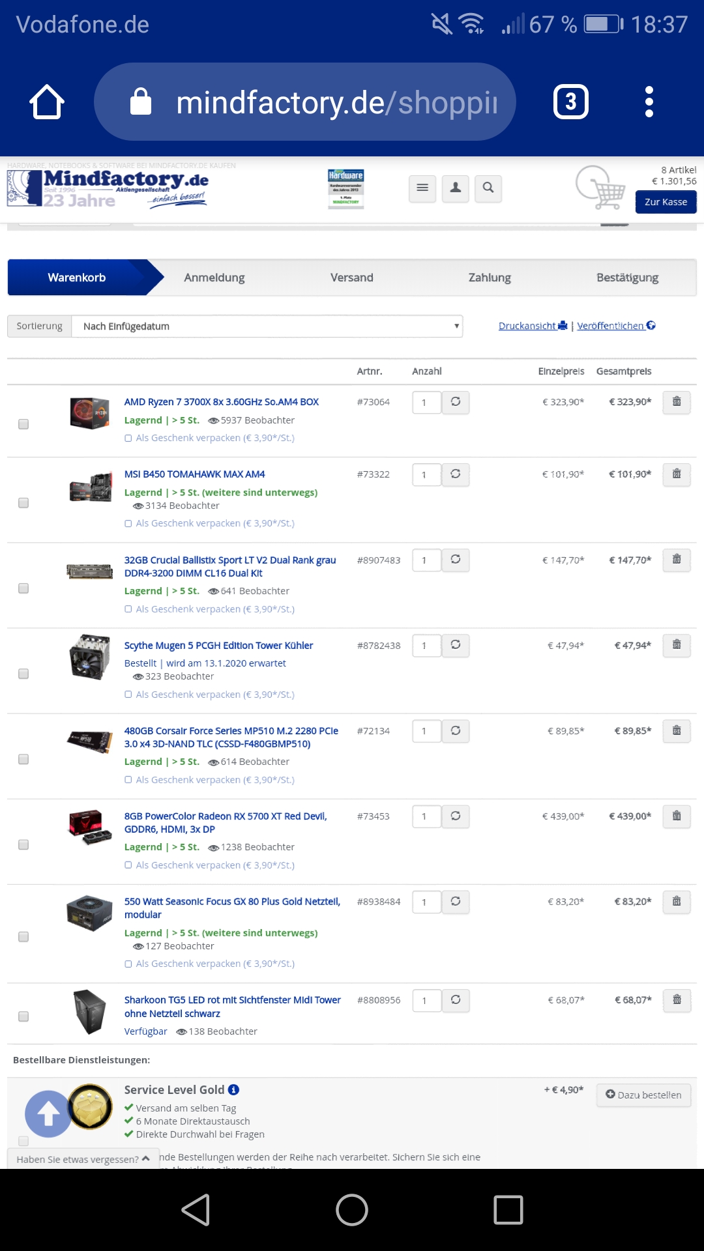704x1251 pixels.
Task: Refresh quantity for Seasonic Focus GX
Action: click(x=456, y=902)
